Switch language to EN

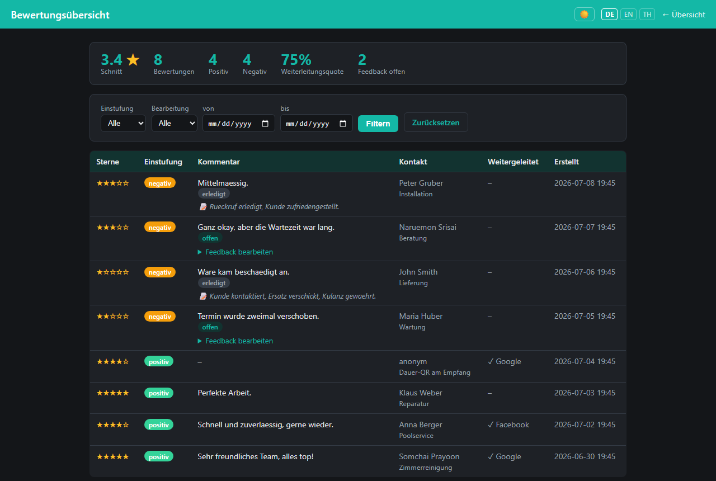[629, 15]
